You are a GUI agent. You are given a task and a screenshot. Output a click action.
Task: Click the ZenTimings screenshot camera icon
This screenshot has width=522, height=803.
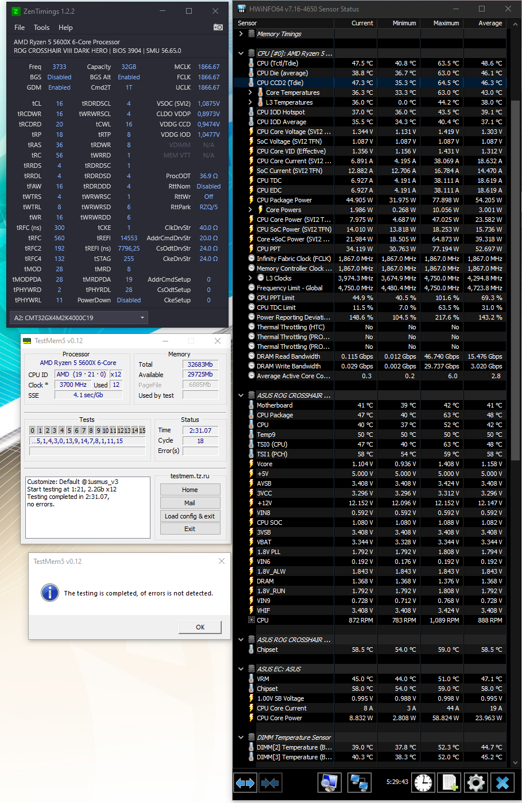click(218, 27)
